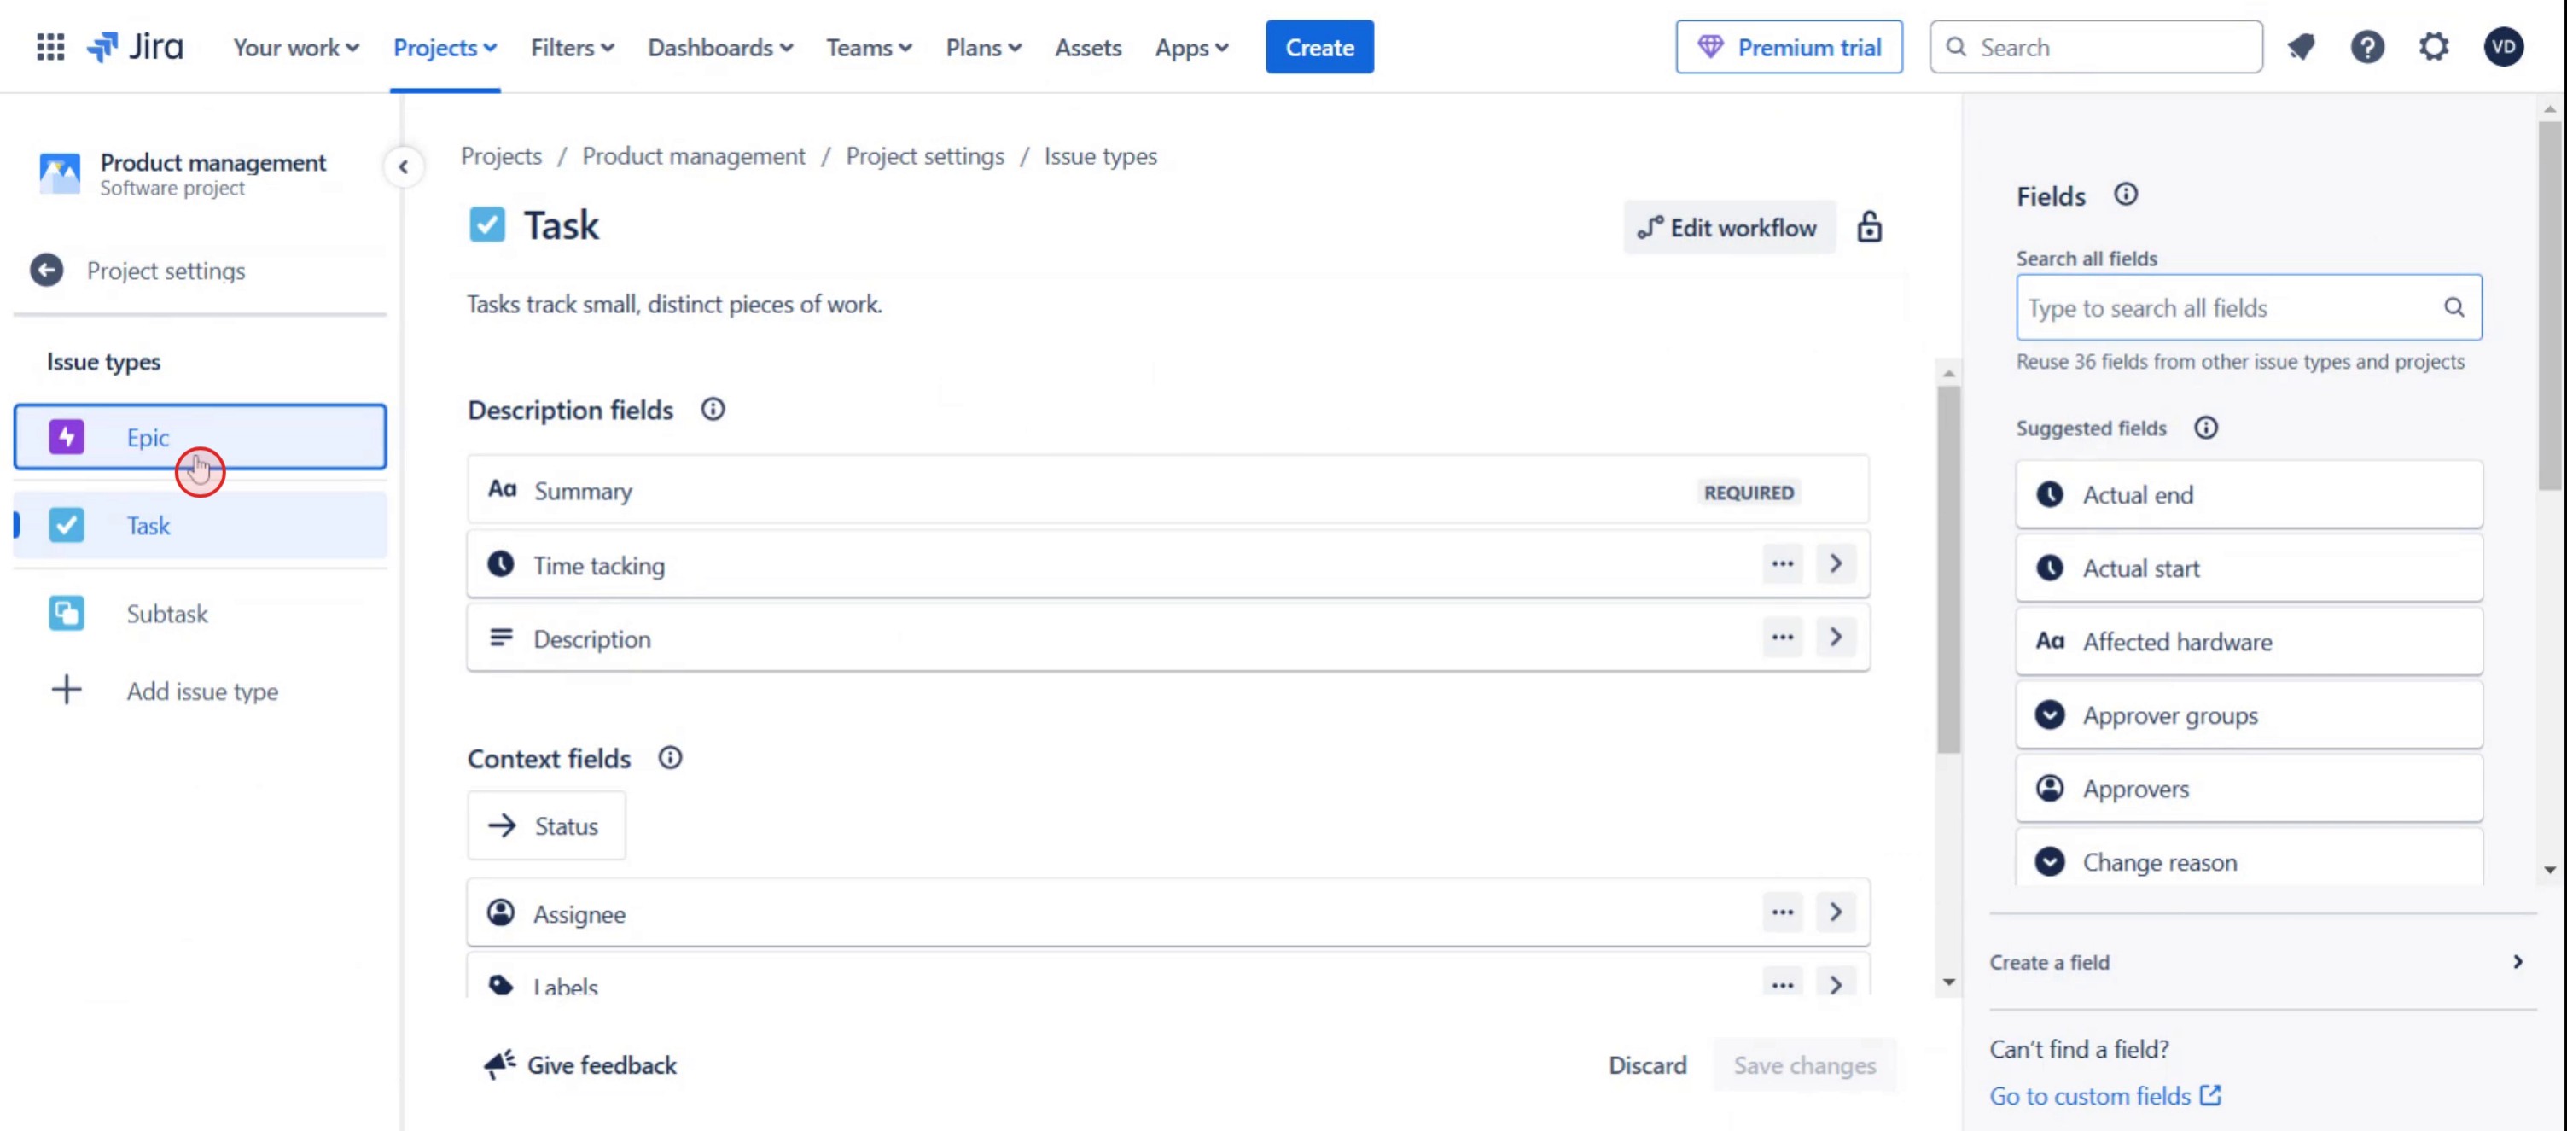The width and height of the screenshot is (2567, 1131).
Task: Click the Fields info icon
Action: 2126,195
